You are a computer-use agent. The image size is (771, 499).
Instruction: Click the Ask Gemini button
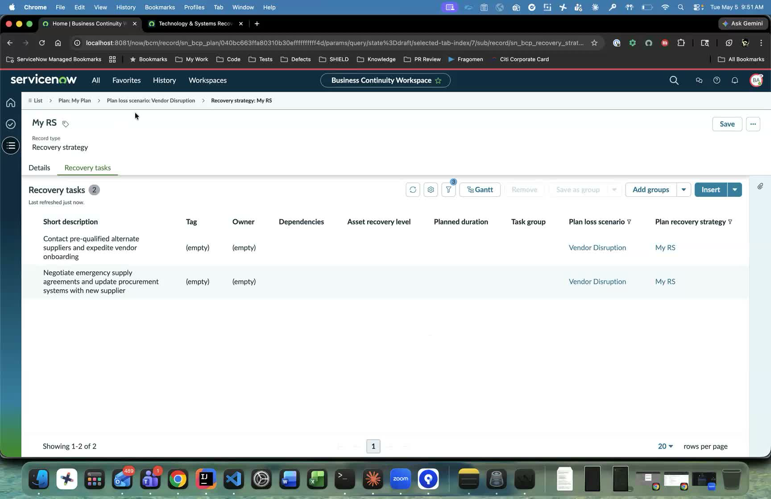tap(743, 24)
